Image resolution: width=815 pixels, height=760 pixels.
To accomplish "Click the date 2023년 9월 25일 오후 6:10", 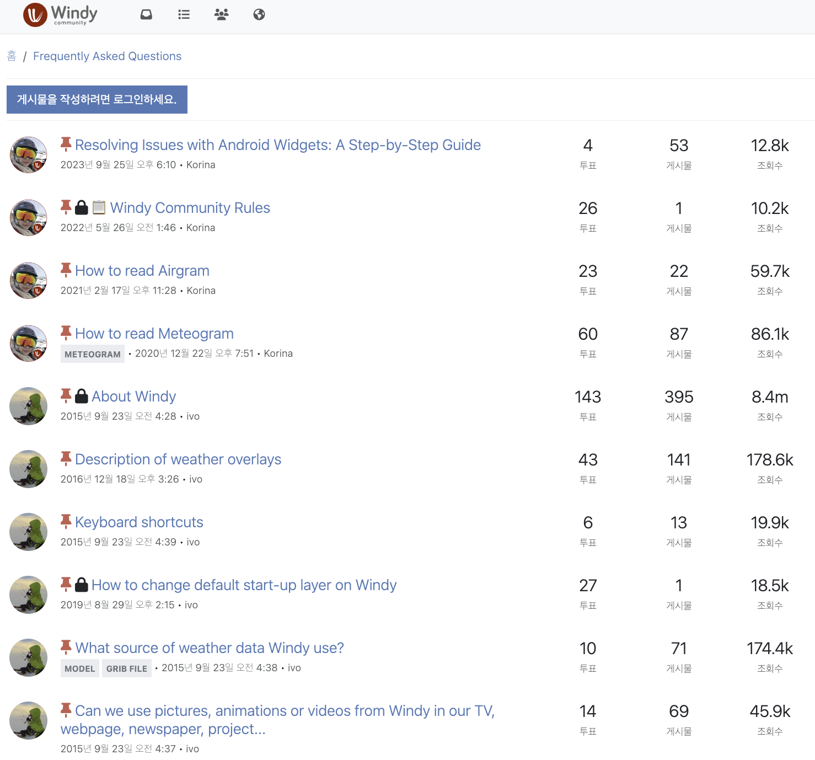I will point(118,165).
